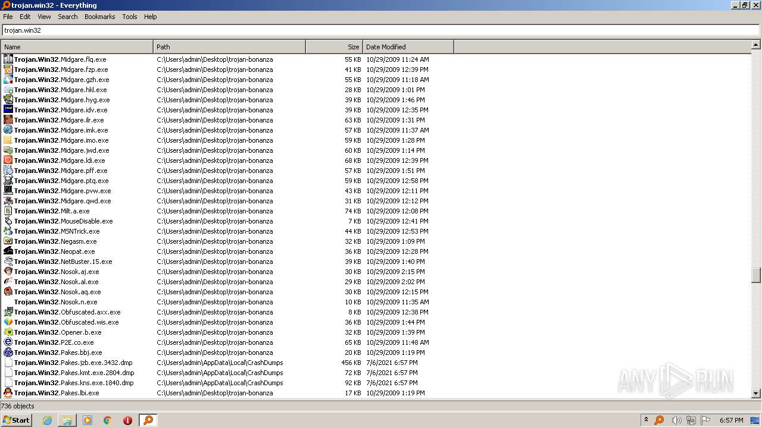Select file Trojan.Win32.Nosok.n.exe

[55, 302]
